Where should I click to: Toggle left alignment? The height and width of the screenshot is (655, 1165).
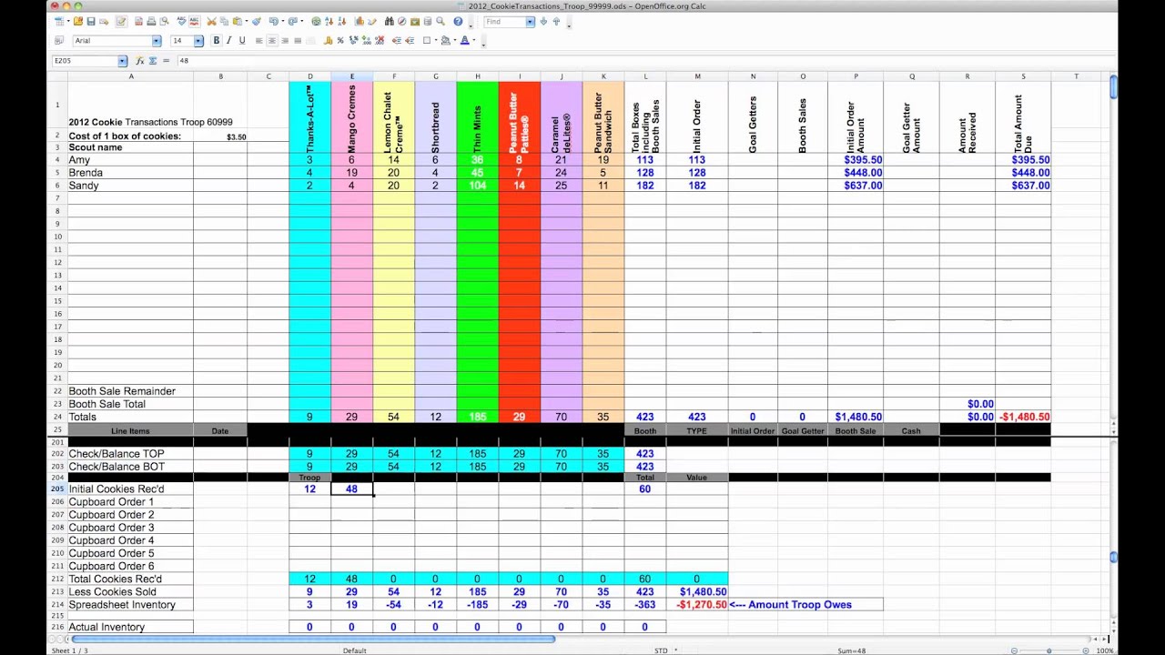click(x=259, y=40)
